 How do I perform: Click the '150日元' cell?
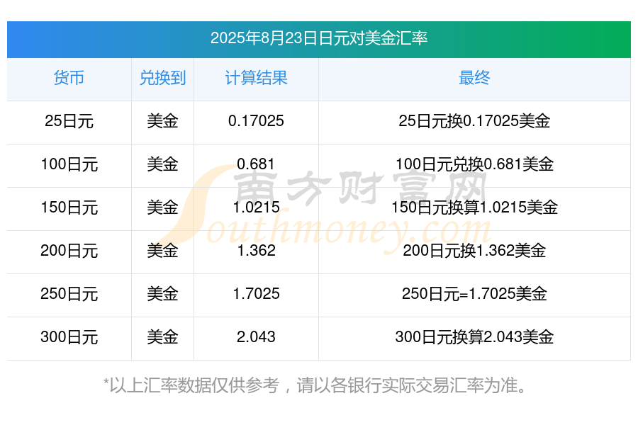pyautogui.click(x=69, y=208)
